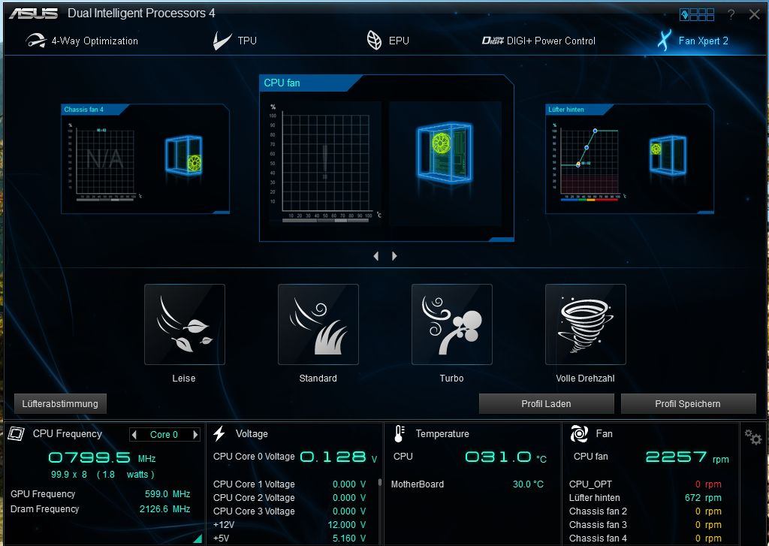Click Profil Speichern button
This screenshot has width=769, height=546.
[x=688, y=404]
